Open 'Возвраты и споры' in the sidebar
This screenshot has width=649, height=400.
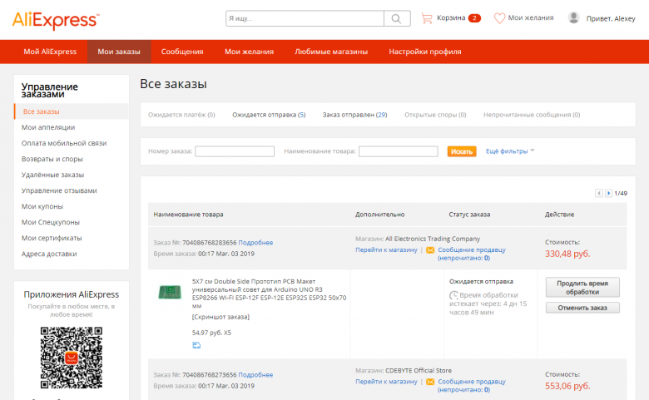tap(52, 159)
